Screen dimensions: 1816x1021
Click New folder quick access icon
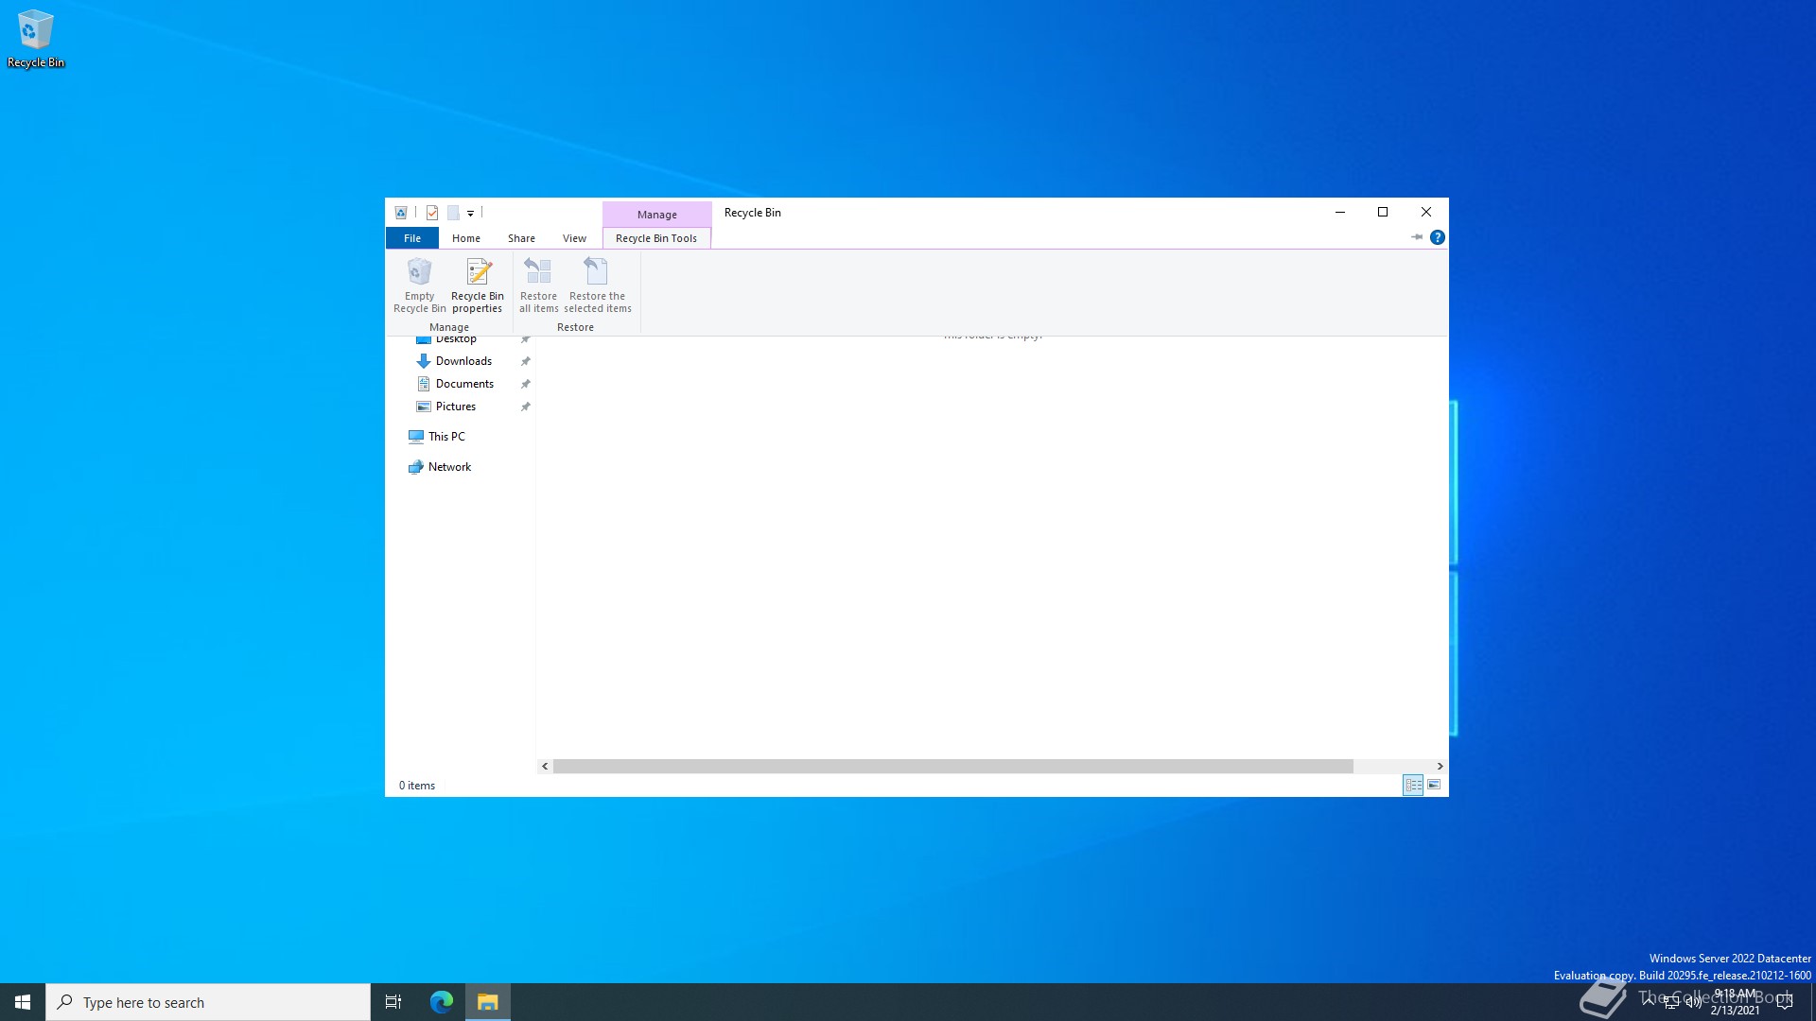click(453, 213)
